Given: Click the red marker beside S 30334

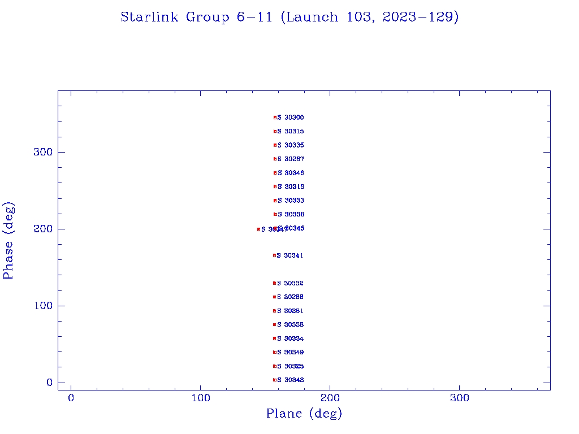Looking at the screenshot, I should coord(274,338).
